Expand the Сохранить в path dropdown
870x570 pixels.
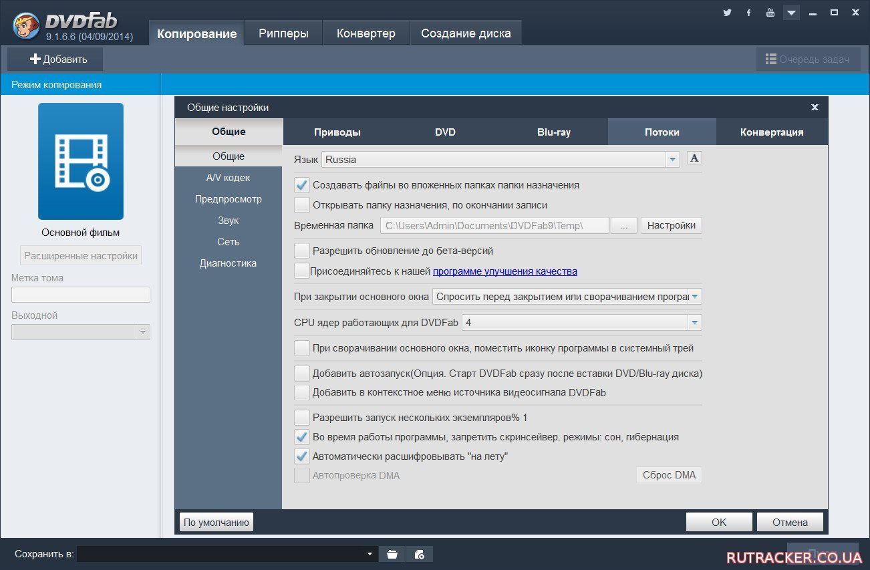pos(370,554)
